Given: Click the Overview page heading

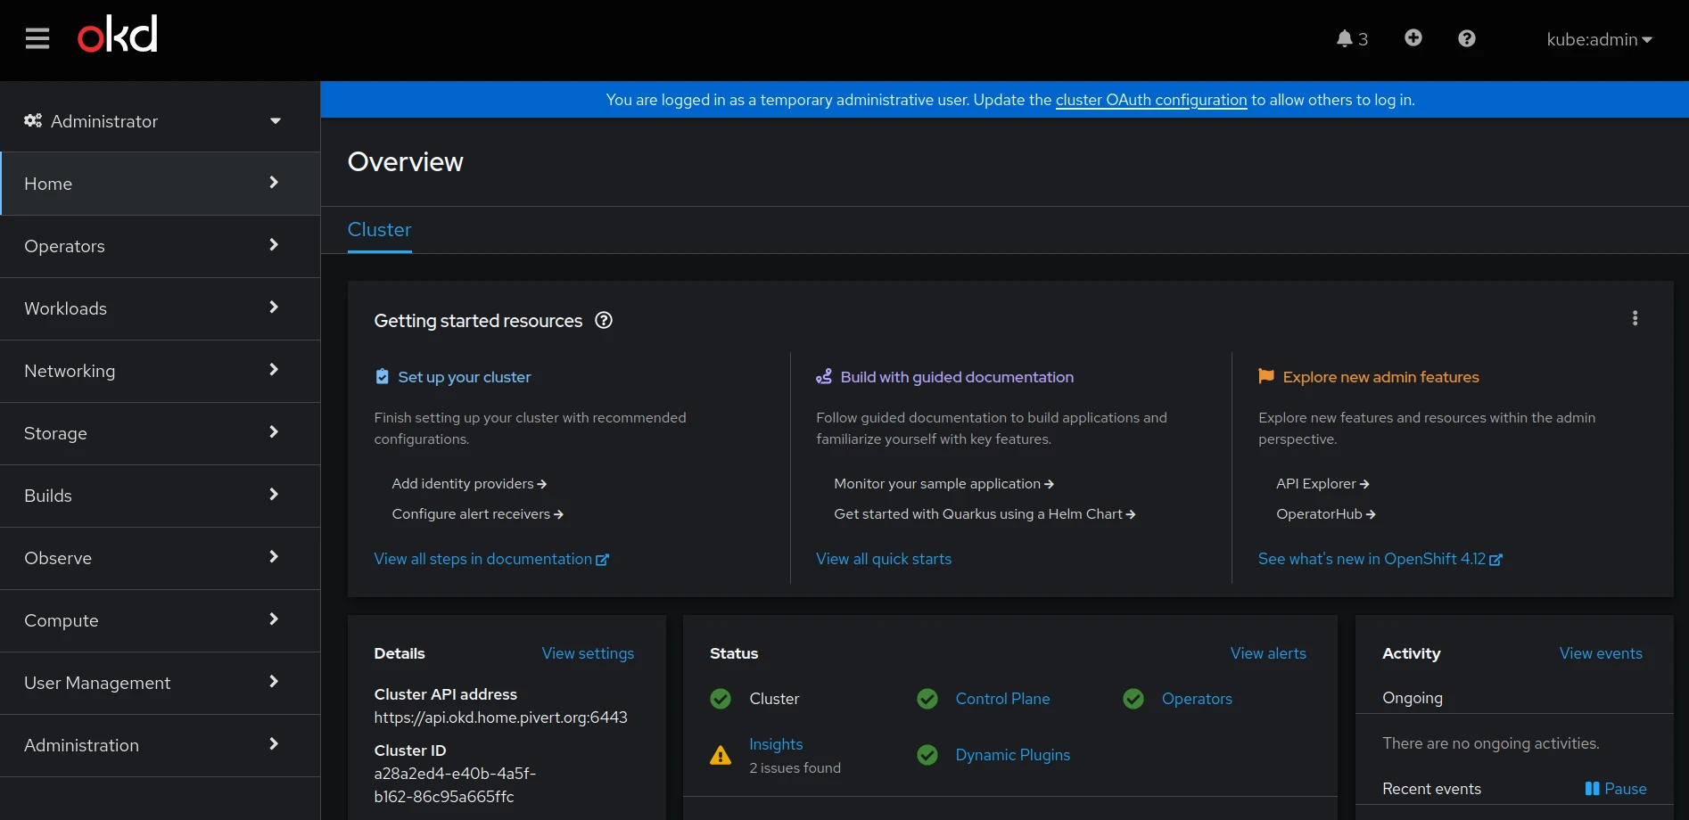Looking at the screenshot, I should [x=405, y=162].
